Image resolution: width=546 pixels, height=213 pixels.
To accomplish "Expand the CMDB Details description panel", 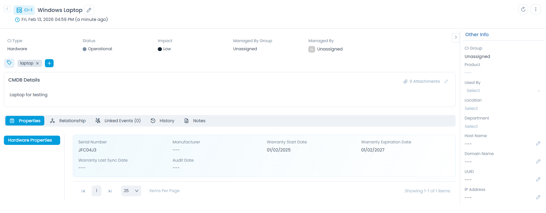I will (446, 81).
